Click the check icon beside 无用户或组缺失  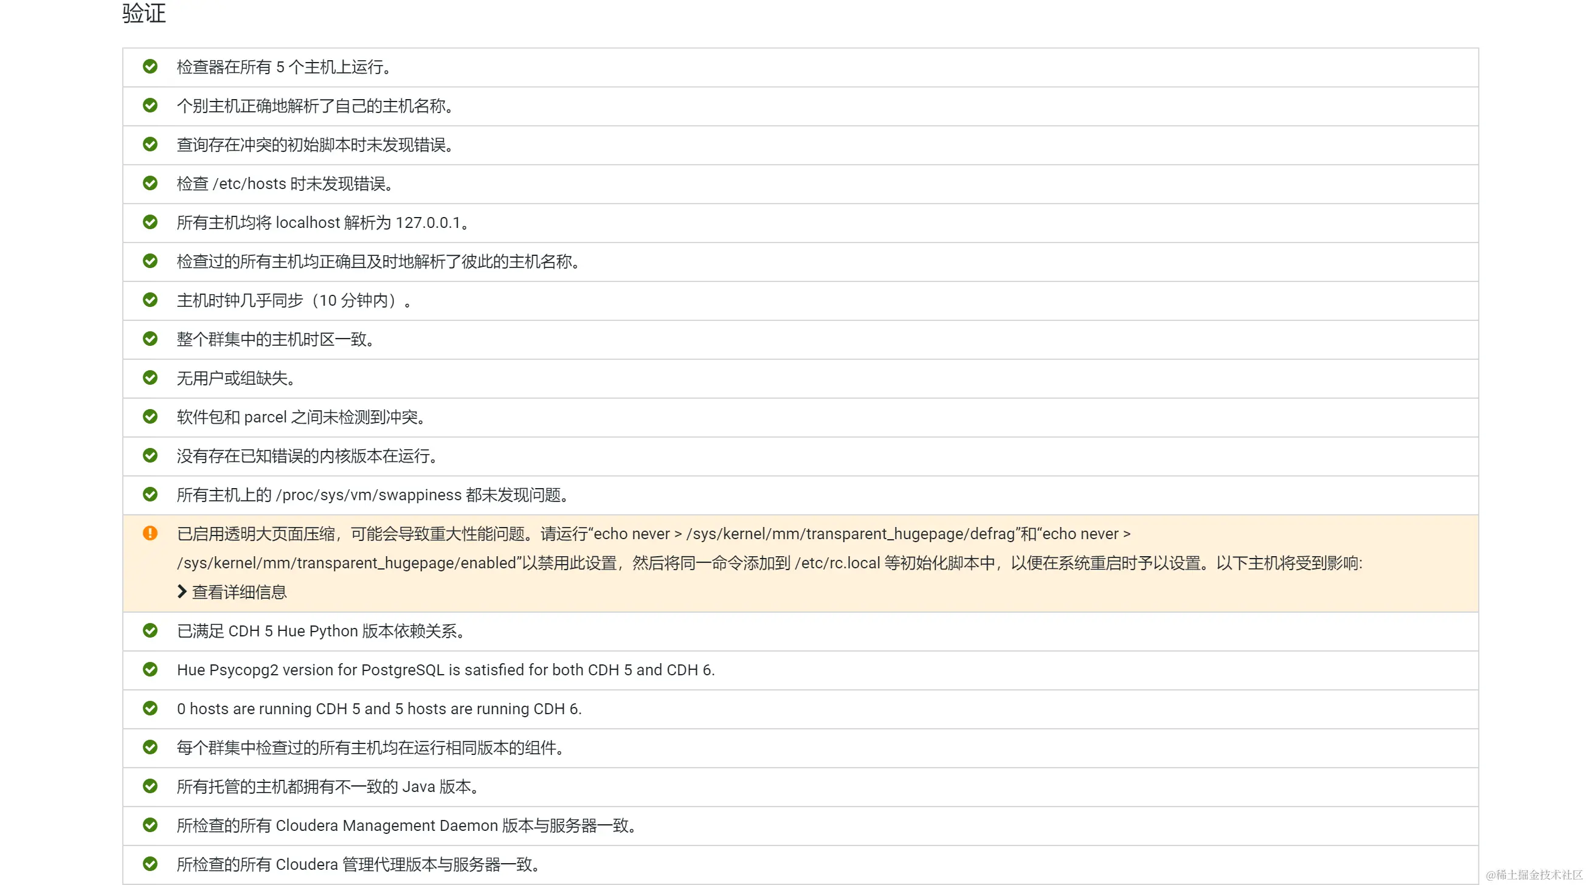(150, 377)
